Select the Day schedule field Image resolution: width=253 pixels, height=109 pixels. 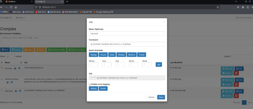coord(120,64)
